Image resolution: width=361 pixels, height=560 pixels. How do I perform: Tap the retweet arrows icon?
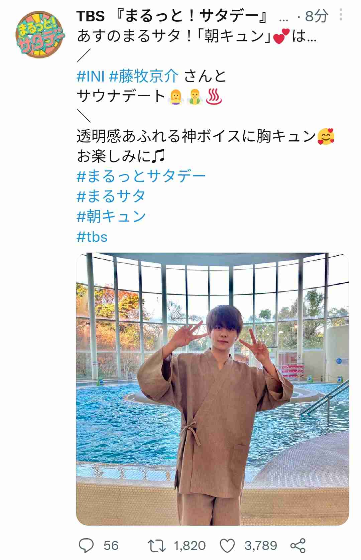[x=157, y=545]
